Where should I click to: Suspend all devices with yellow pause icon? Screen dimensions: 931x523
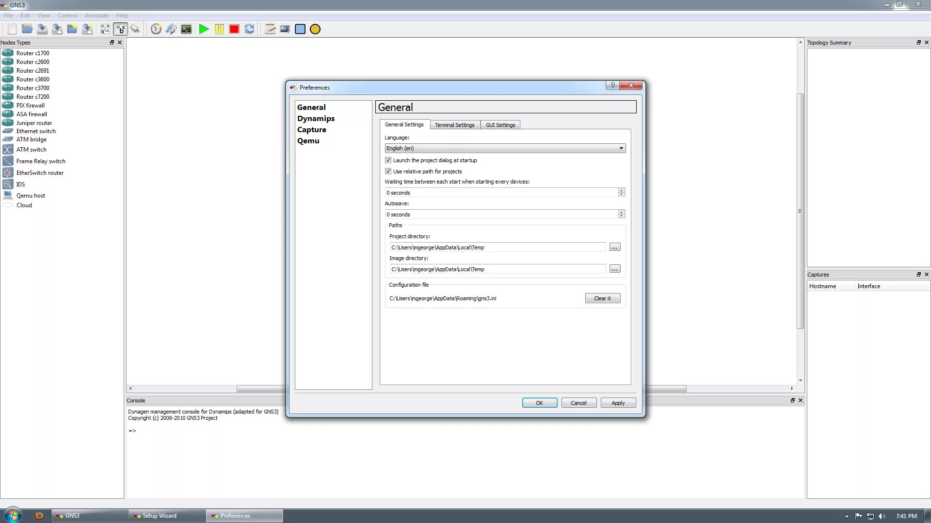219,29
